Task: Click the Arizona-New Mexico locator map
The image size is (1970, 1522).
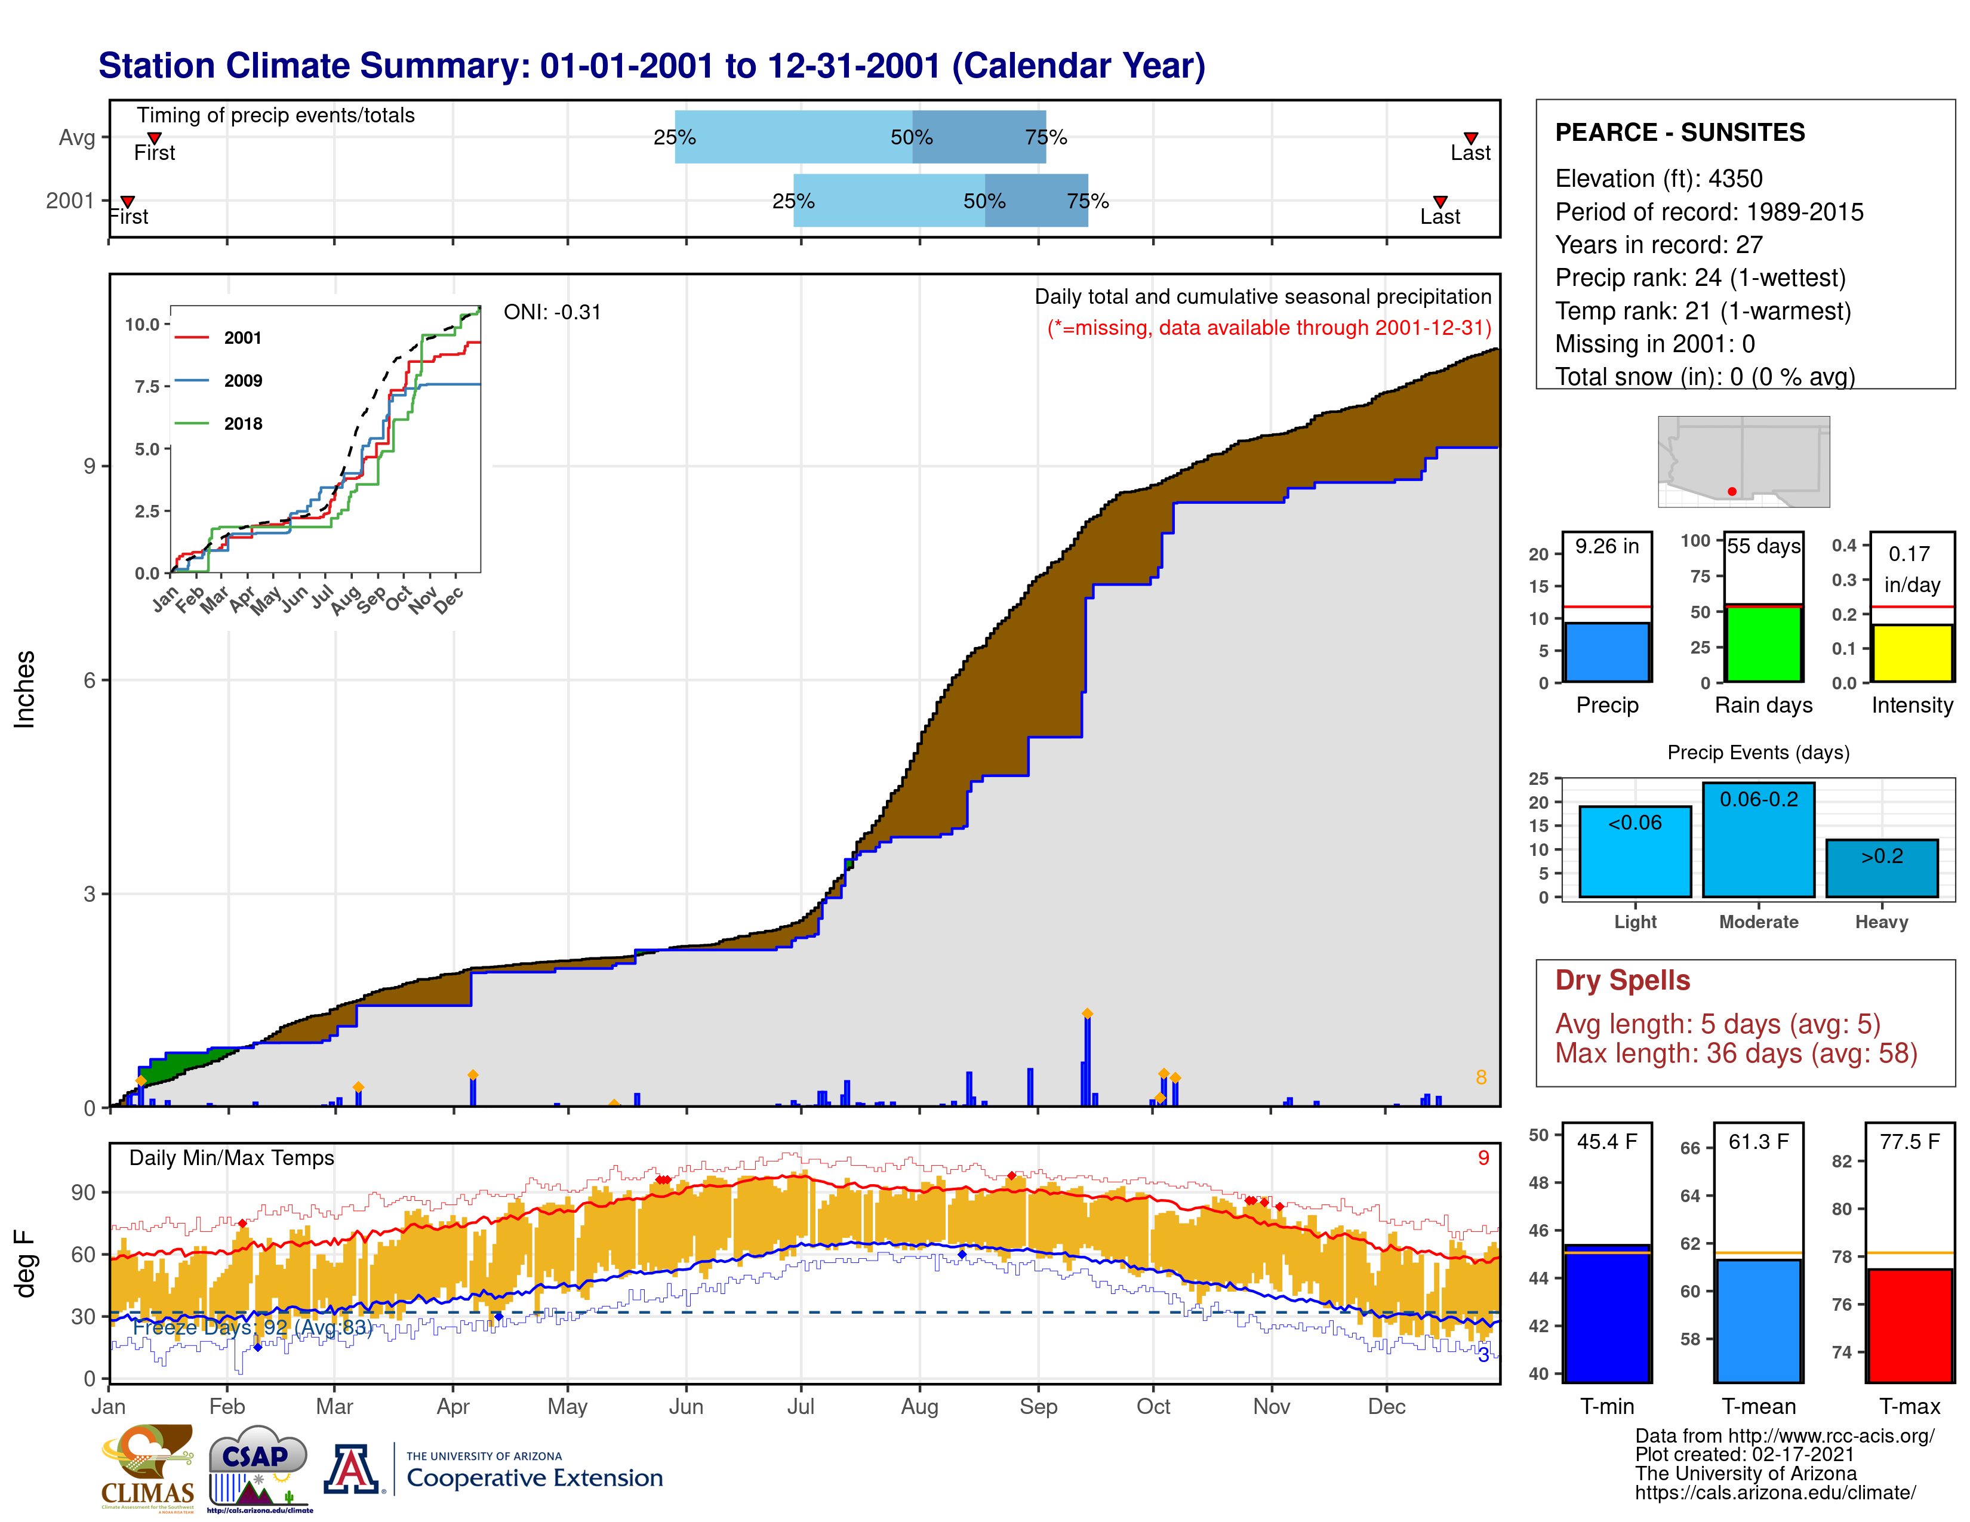Action: pos(1744,461)
